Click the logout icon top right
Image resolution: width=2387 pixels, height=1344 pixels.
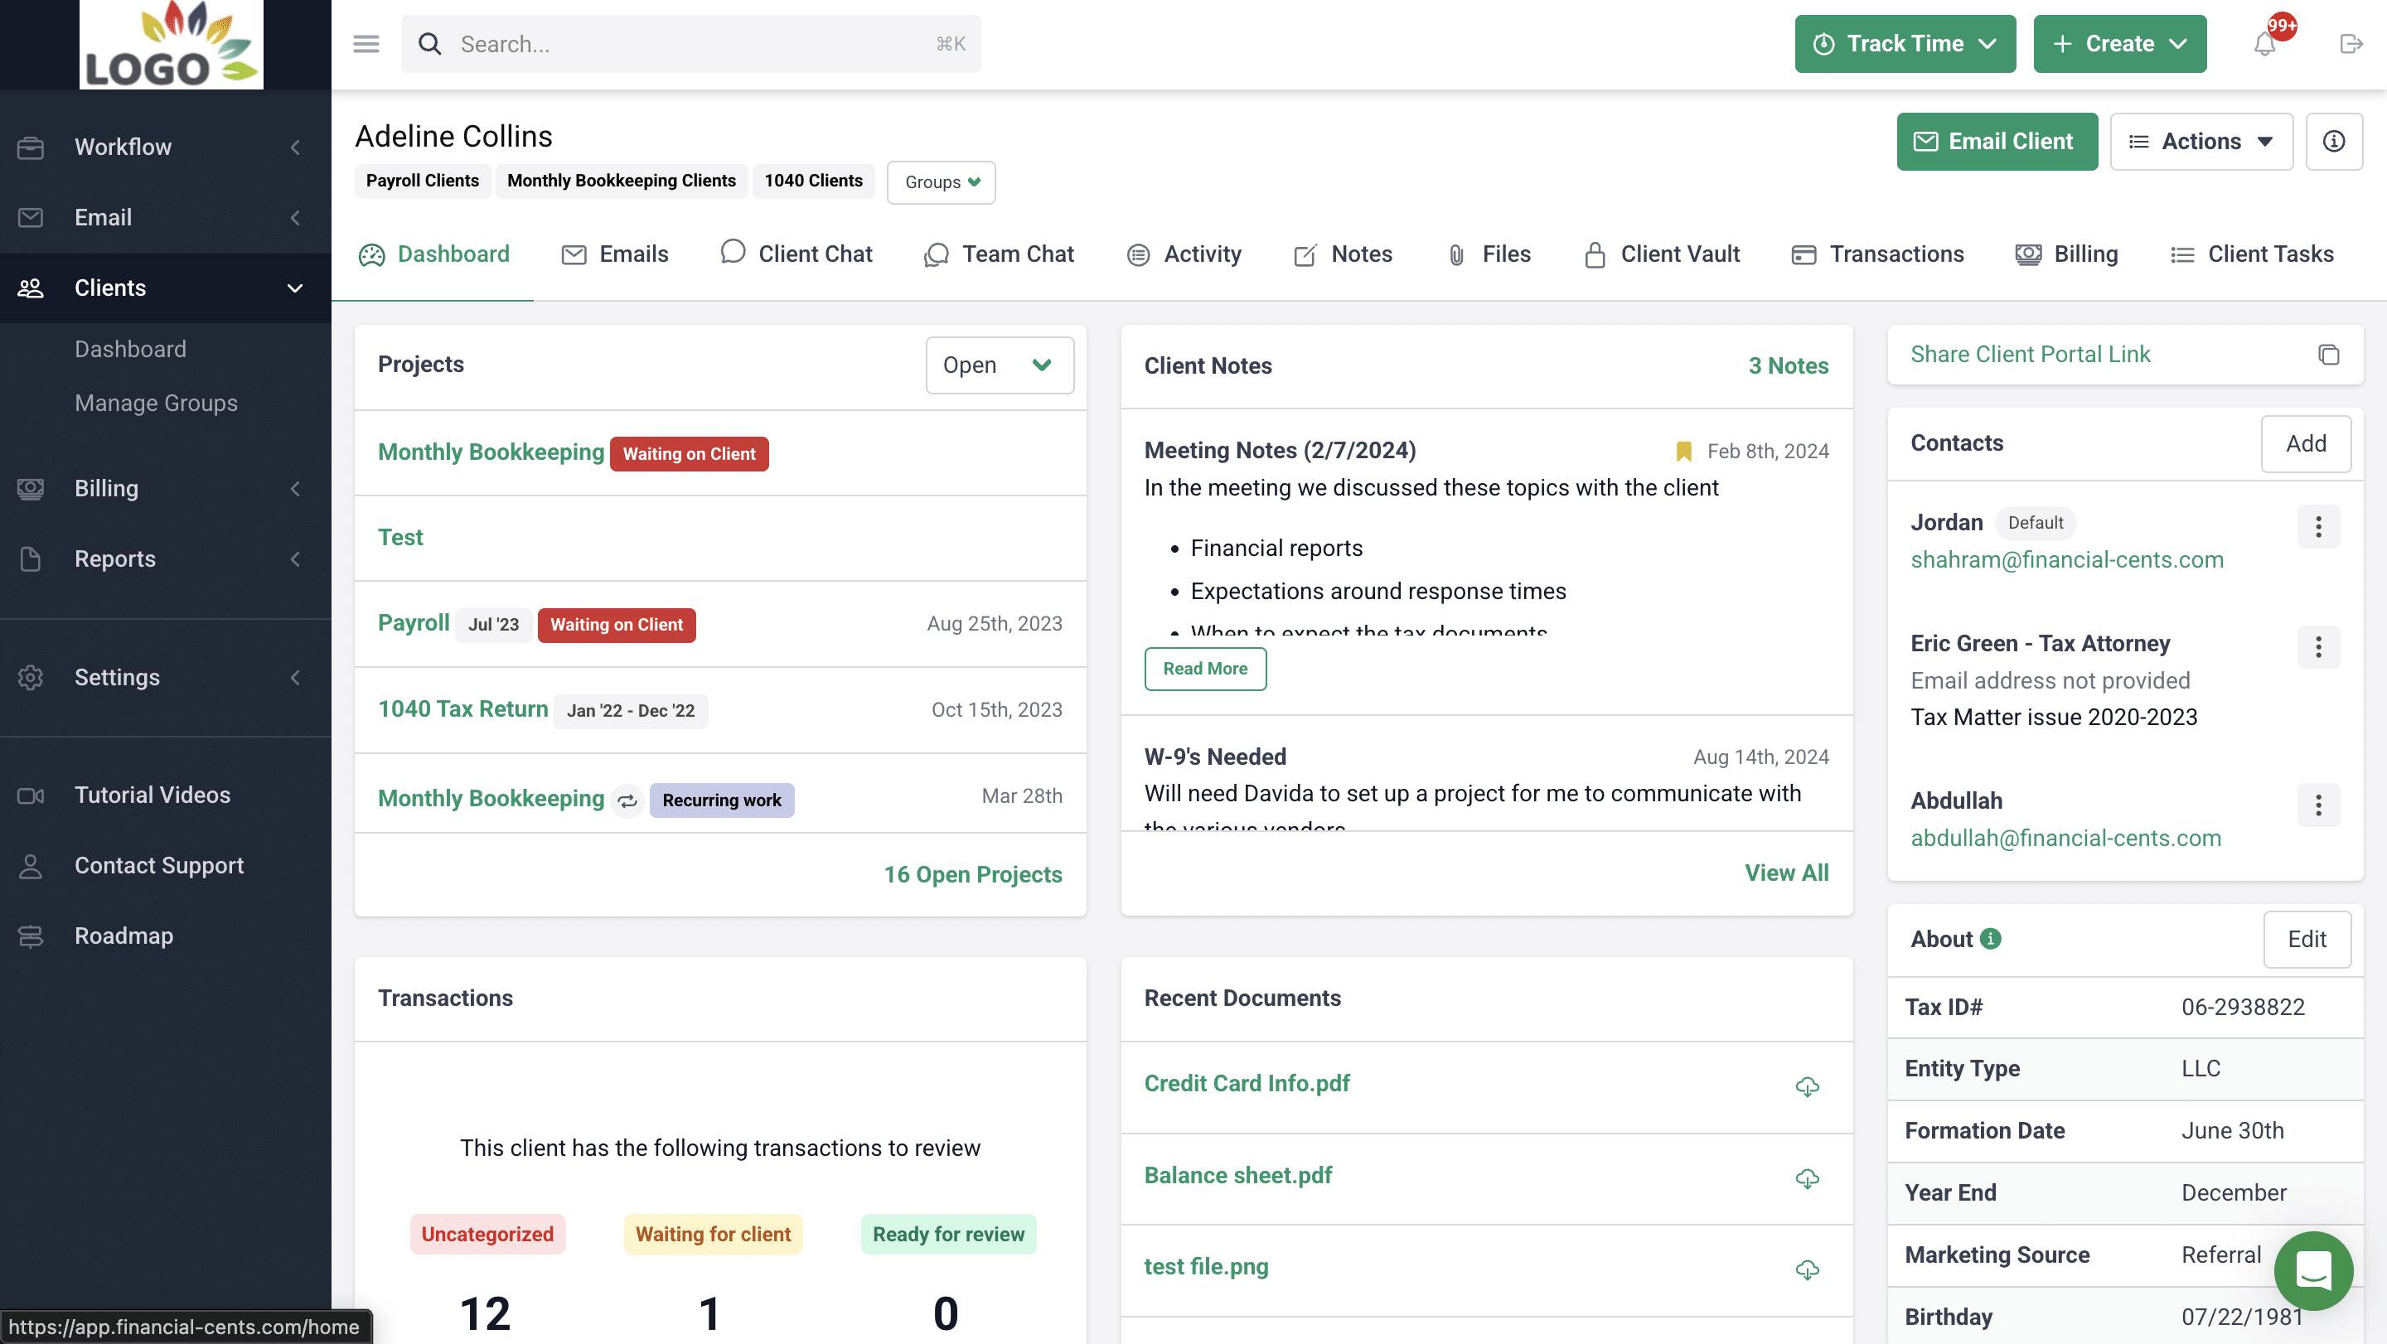[x=2351, y=44]
